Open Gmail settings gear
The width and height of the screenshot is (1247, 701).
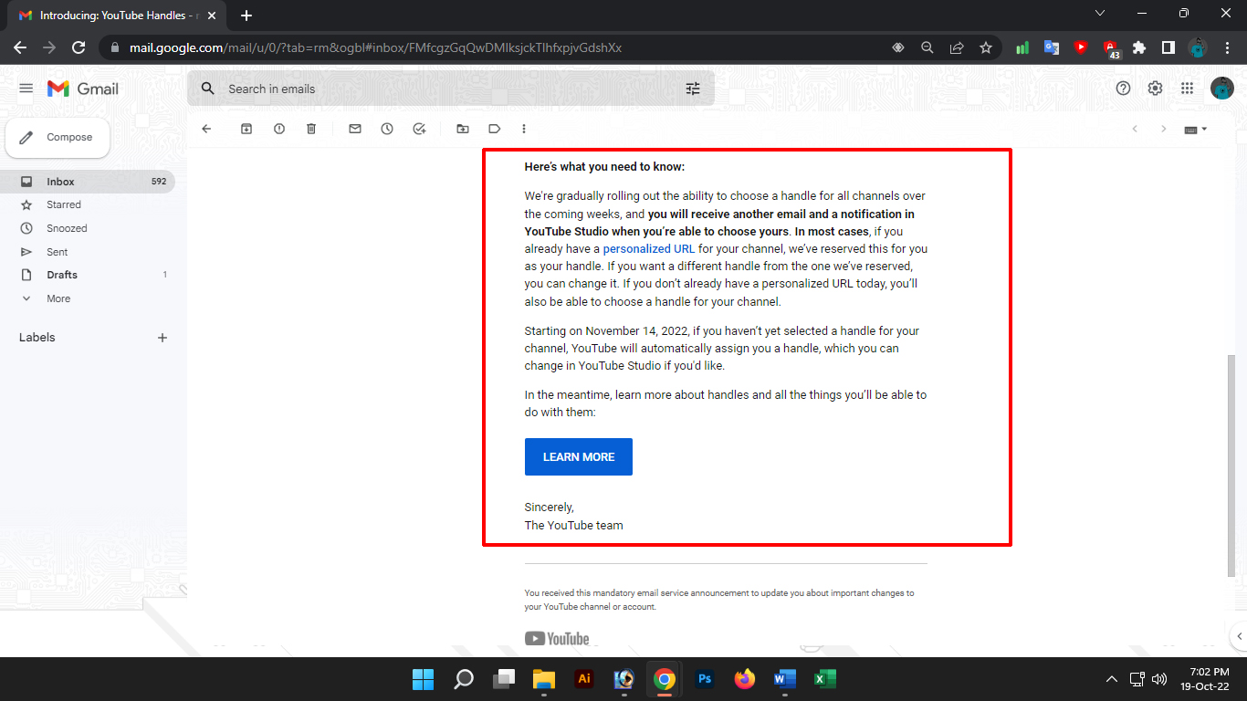pyautogui.click(x=1155, y=89)
